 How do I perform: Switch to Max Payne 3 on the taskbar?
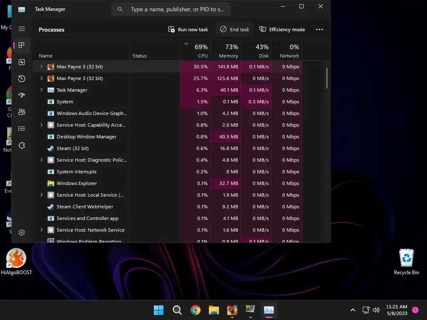(x=232, y=310)
